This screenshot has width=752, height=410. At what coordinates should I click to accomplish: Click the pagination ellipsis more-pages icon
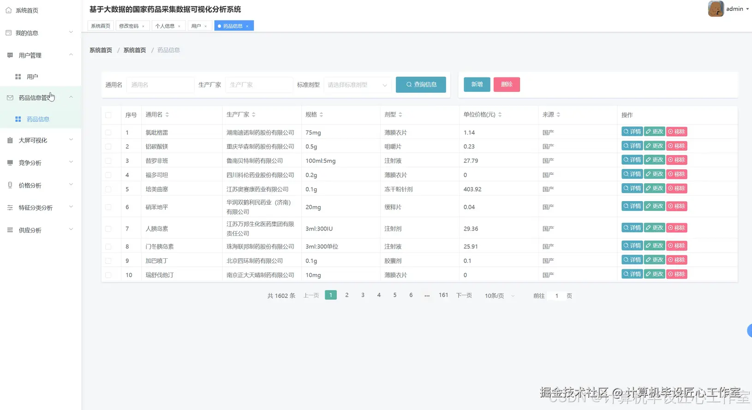coord(427,296)
